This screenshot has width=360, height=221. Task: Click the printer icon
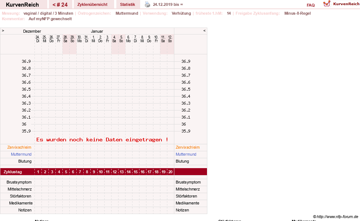148,4
